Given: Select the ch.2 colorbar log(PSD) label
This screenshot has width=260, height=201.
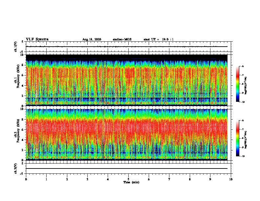Looking at the screenshot, I should coord(246,140).
